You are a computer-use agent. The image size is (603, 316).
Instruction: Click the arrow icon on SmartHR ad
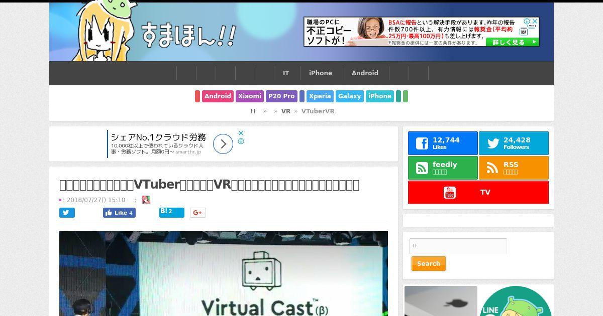(223, 144)
